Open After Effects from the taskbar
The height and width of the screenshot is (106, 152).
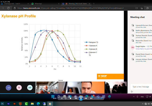[x=8, y=104]
